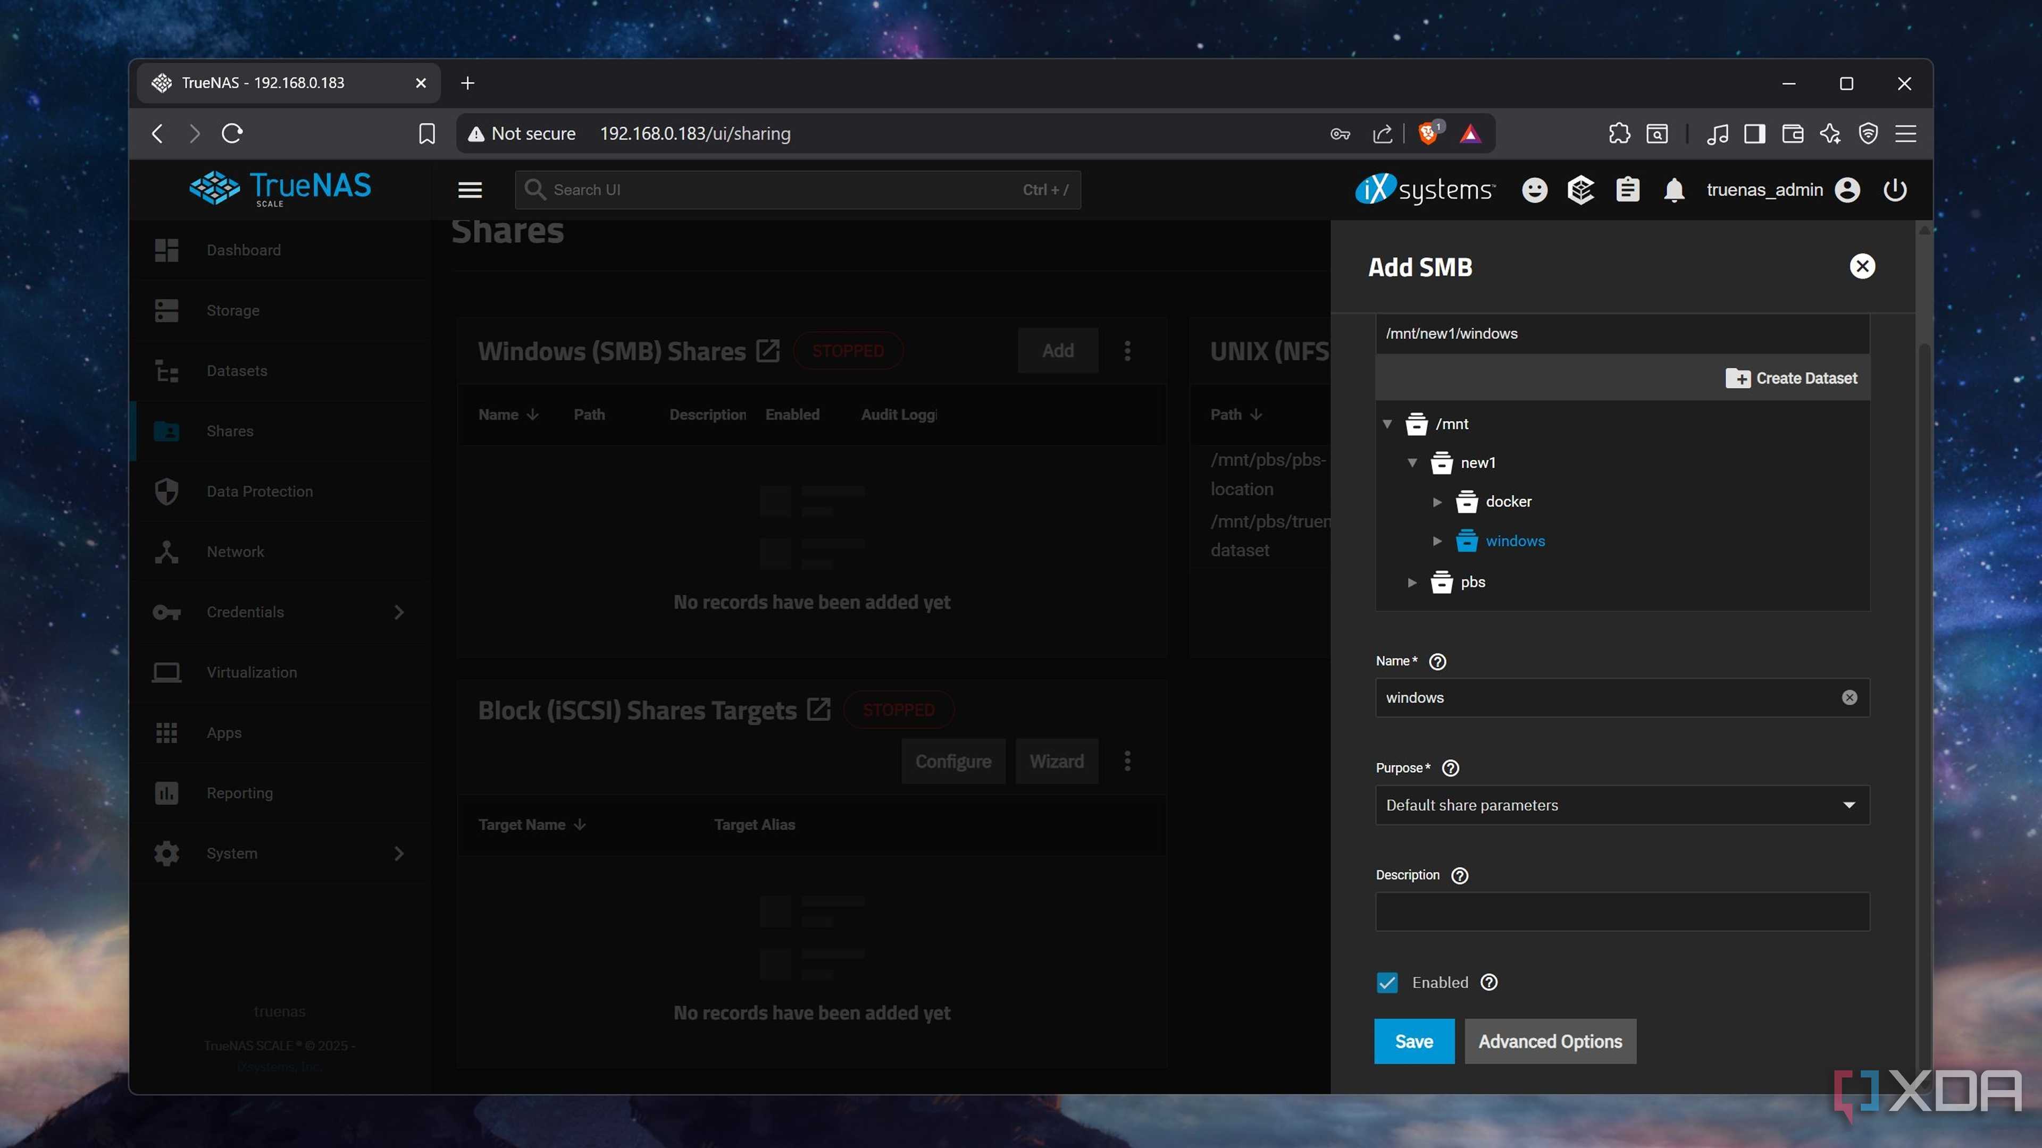
Task: Show help for the Description field
Action: [1459, 875]
